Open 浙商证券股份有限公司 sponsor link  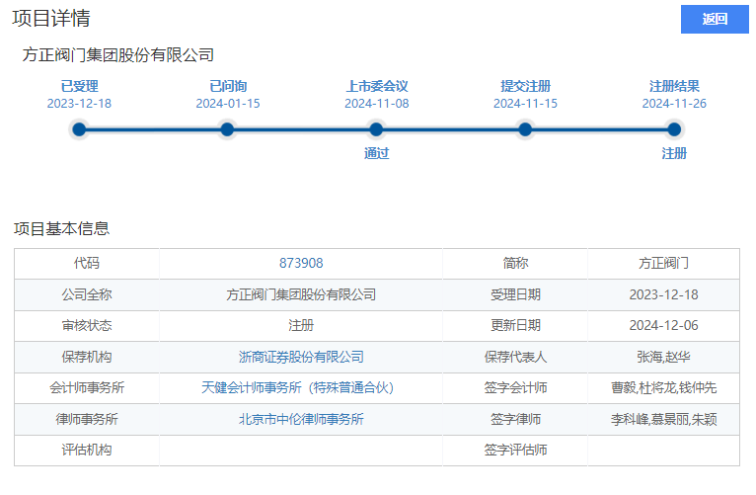tap(301, 357)
